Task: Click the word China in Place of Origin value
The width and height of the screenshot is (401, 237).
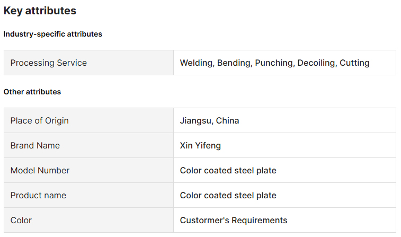Action: point(227,120)
